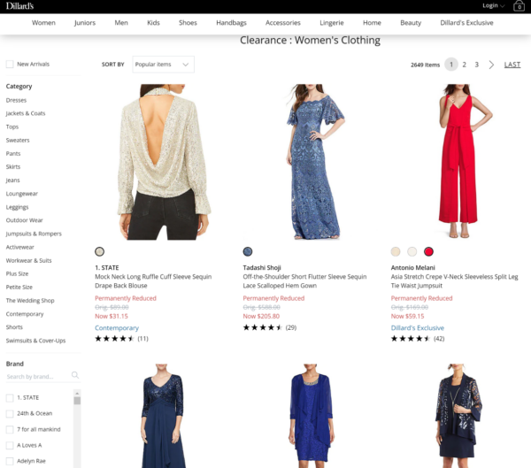Click the Dillard's logo

(19, 6)
